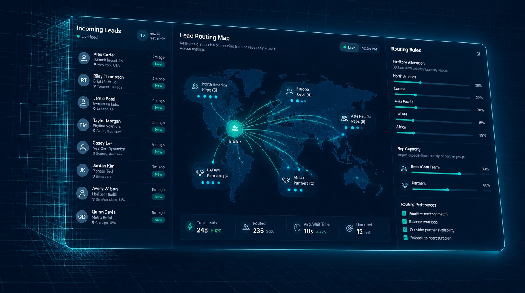Click Avery Wilson's avatar icon
The image size is (525, 293).
point(82,193)
